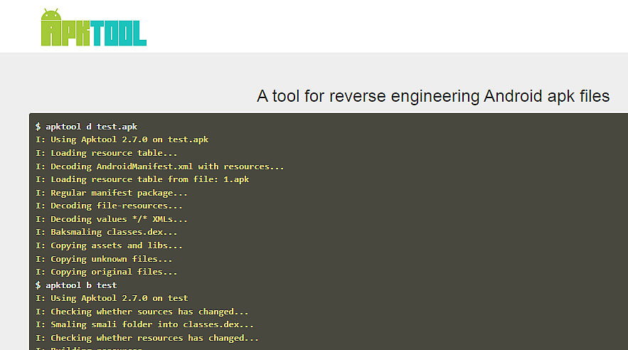Click the first 'Loading resource table...' line
Image resolution: width=628 pixels, height=350 pixels.
(106, 153)
